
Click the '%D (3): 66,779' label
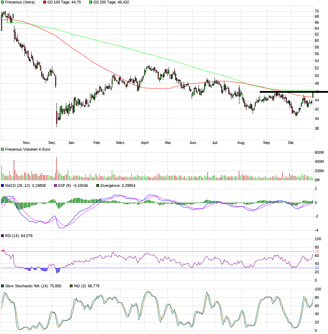[x=87, y=286]
